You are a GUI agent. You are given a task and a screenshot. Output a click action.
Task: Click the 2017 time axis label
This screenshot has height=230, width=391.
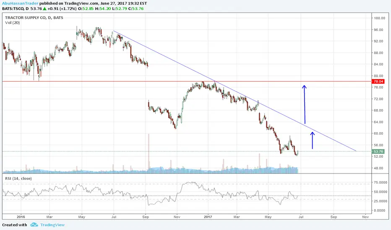coord(208,217)
